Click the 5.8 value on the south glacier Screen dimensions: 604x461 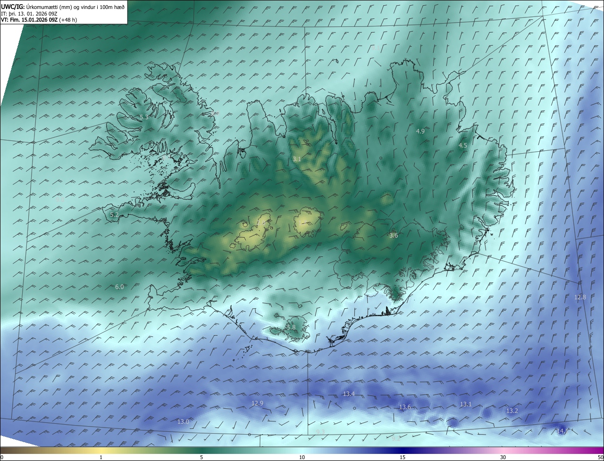tap(291, 327)
